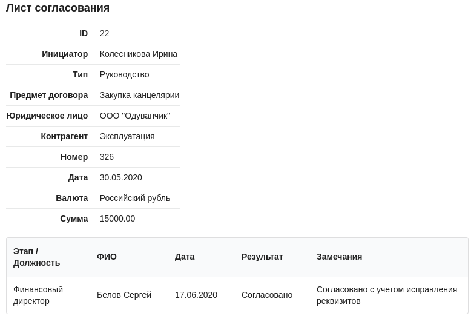This screenshot has height=319, width=471.
Task: Click the remark about исправления реквизитов
Action: pos(386,295)
